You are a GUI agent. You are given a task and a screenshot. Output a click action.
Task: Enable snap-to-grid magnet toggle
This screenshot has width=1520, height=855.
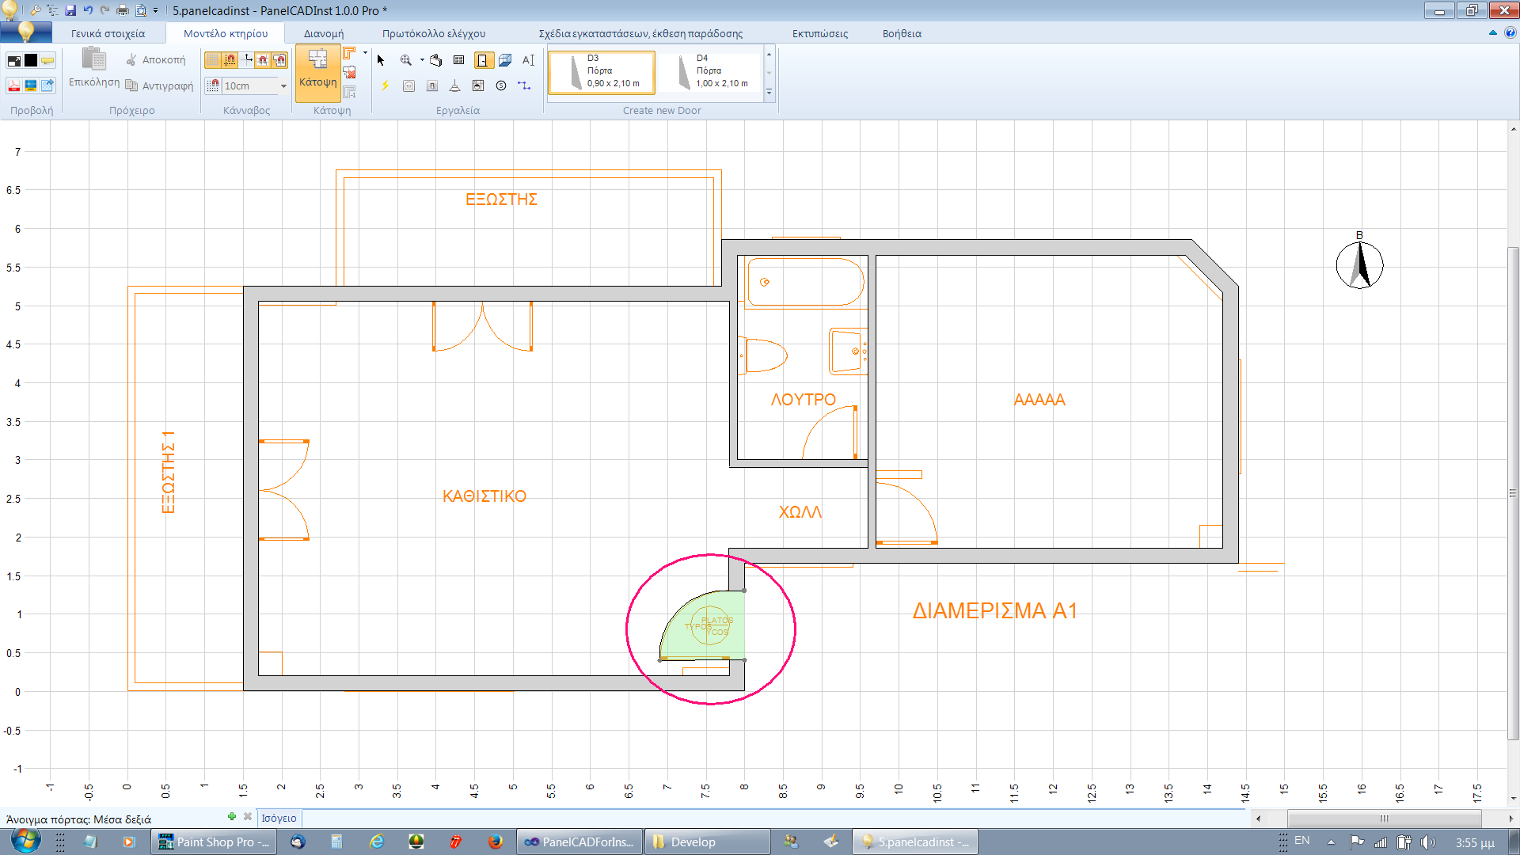(229, 60)
